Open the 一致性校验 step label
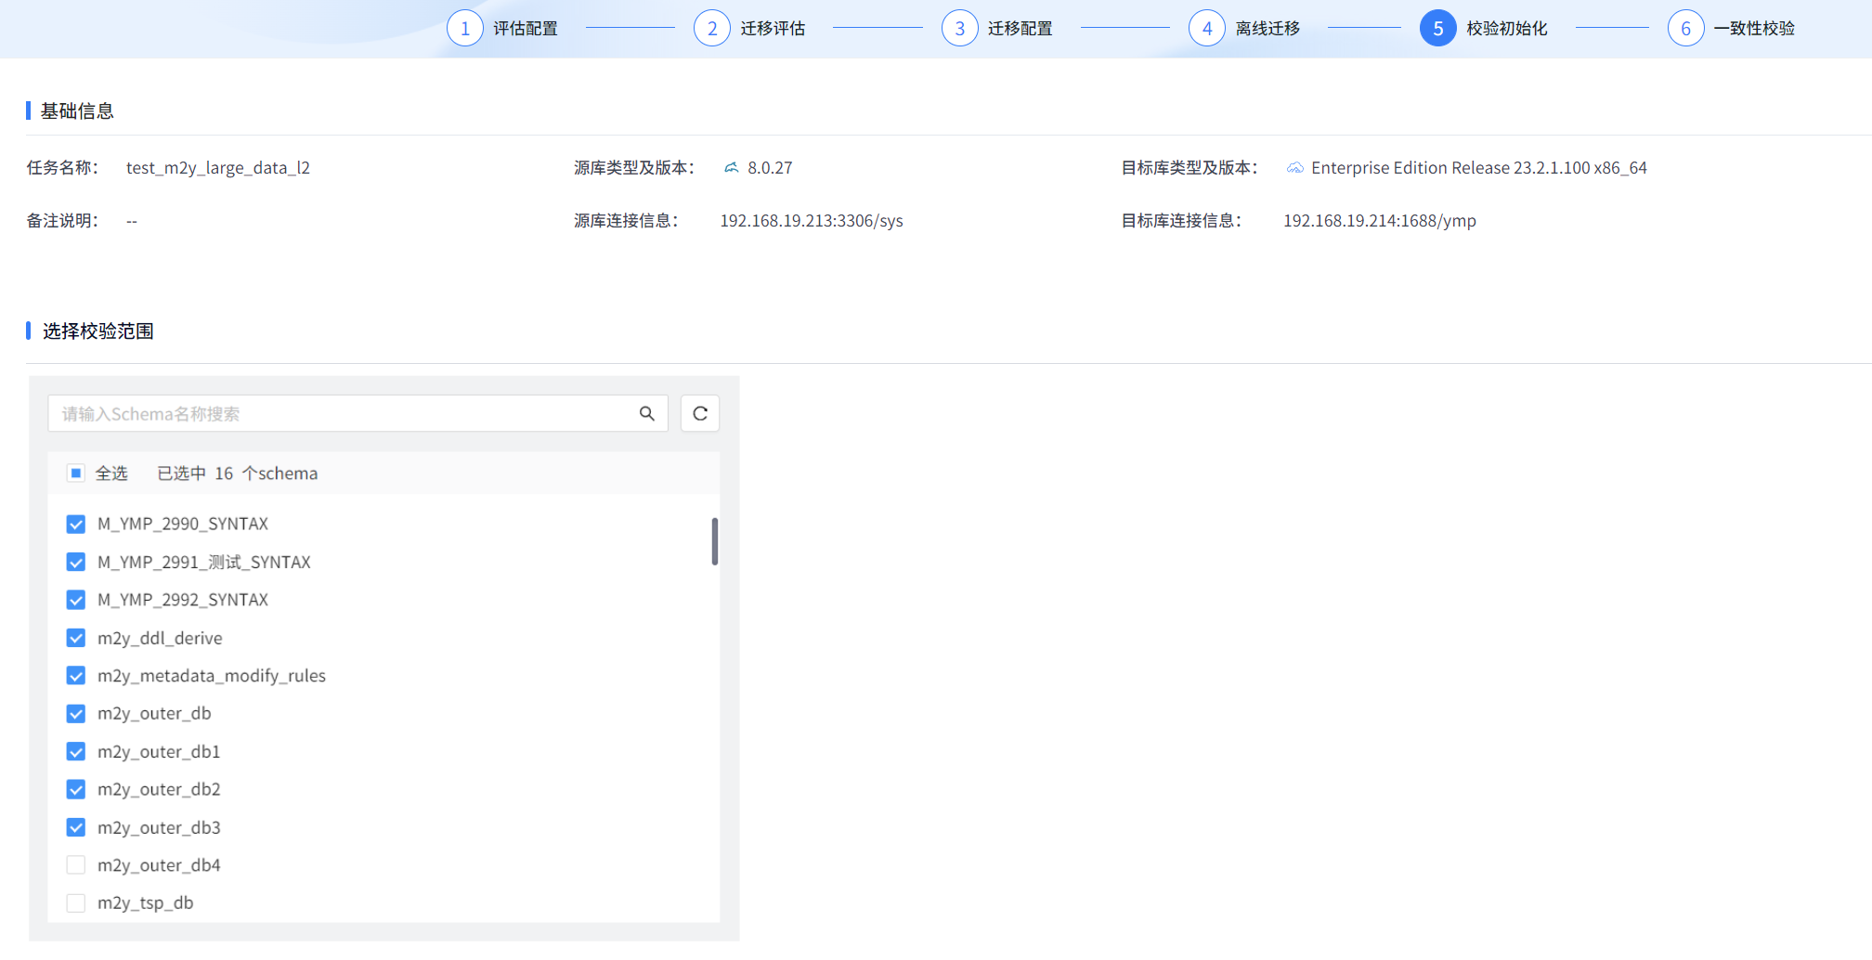1872x960 pixels. point(1755,29)
